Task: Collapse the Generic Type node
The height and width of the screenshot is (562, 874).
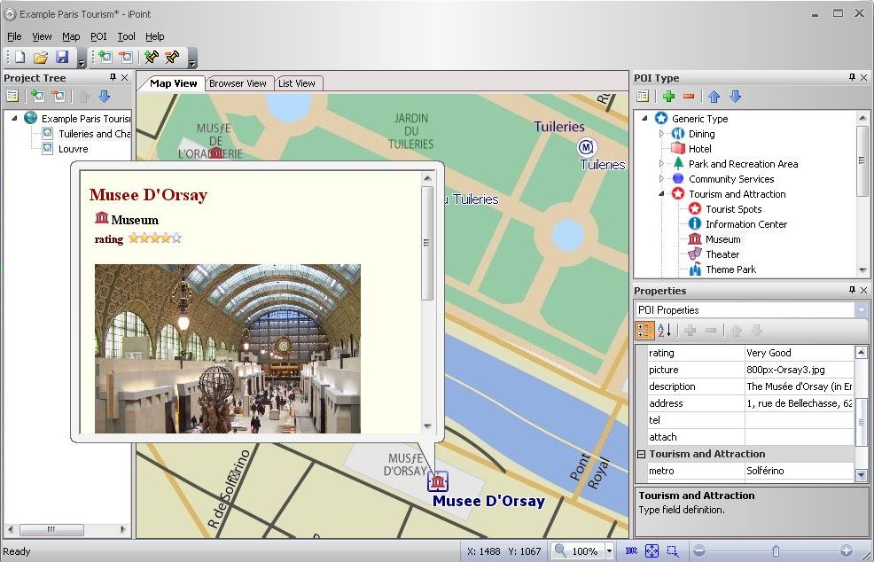Action: point(645,118)
